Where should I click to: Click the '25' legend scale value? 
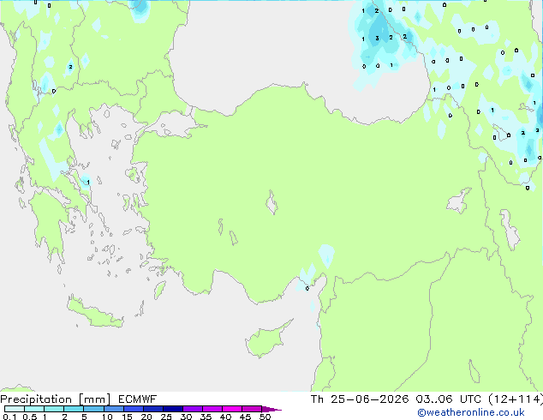[166, 417]
